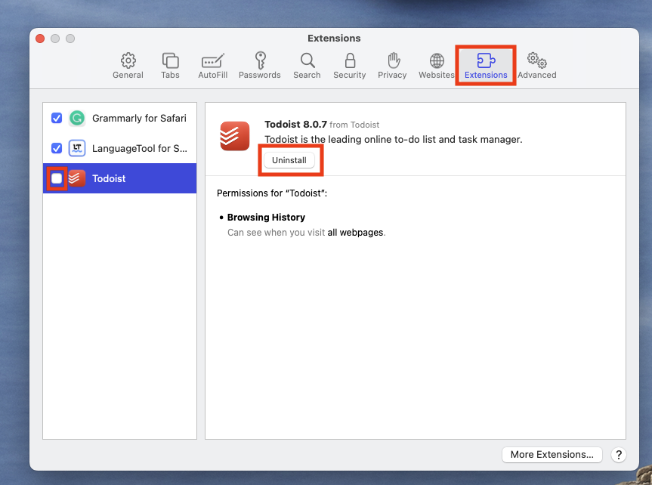Open the Advanced preferences pane
652x485 pixels.
point(537,66)
